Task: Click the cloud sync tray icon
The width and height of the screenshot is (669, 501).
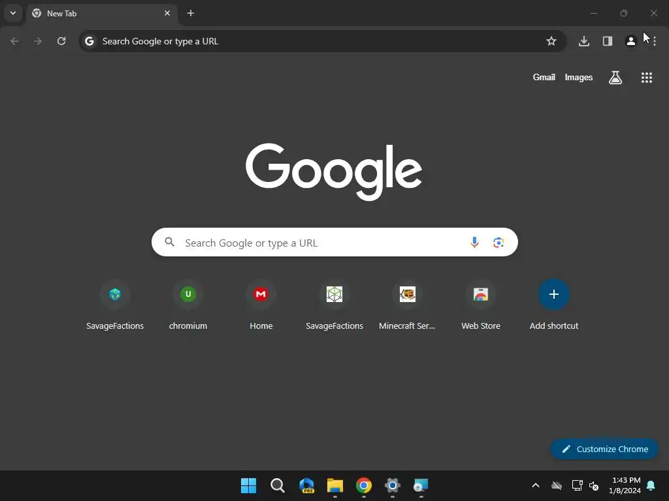Action: pyautogui.click(x=557, y=485)
